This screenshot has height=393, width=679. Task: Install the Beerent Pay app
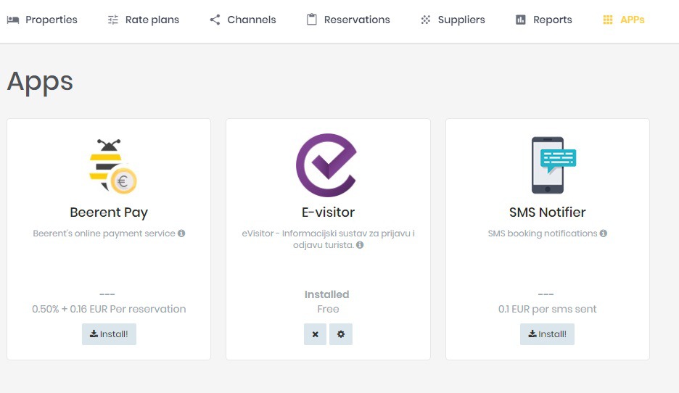pyautogui.click(x=109, y=334)
